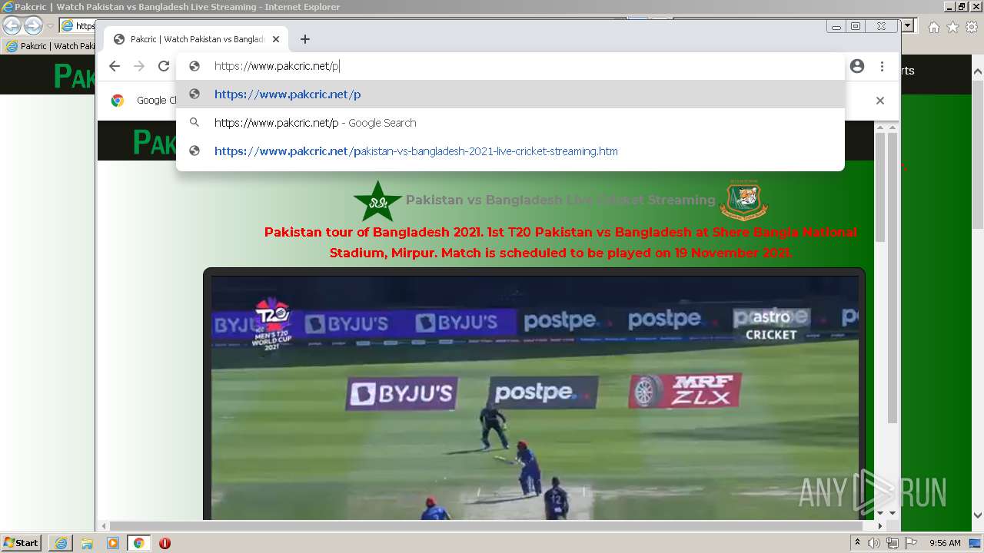Image resolution: width=984 pixels, height=553 pixels.
Task: Click the taskbar clock 9:56 AM
Action: 945,543
